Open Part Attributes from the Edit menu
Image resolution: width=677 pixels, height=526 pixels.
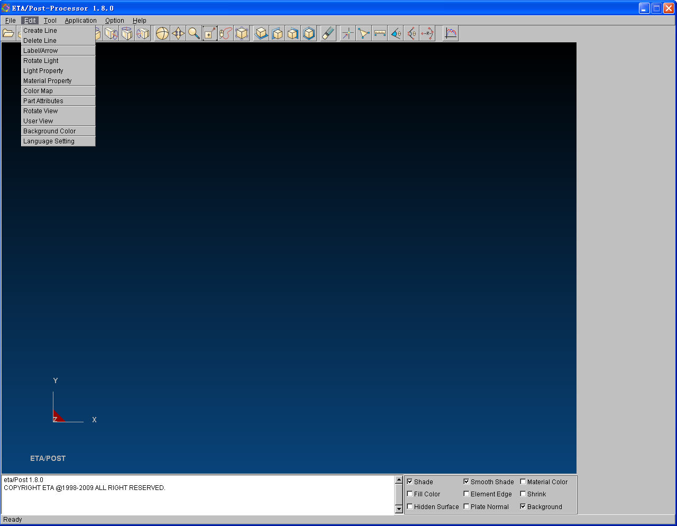(x=58, y=101)
